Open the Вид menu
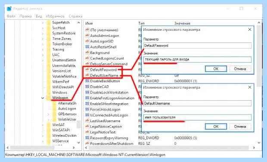This screenshot has height=162, width=267. (x=39, y=16)
